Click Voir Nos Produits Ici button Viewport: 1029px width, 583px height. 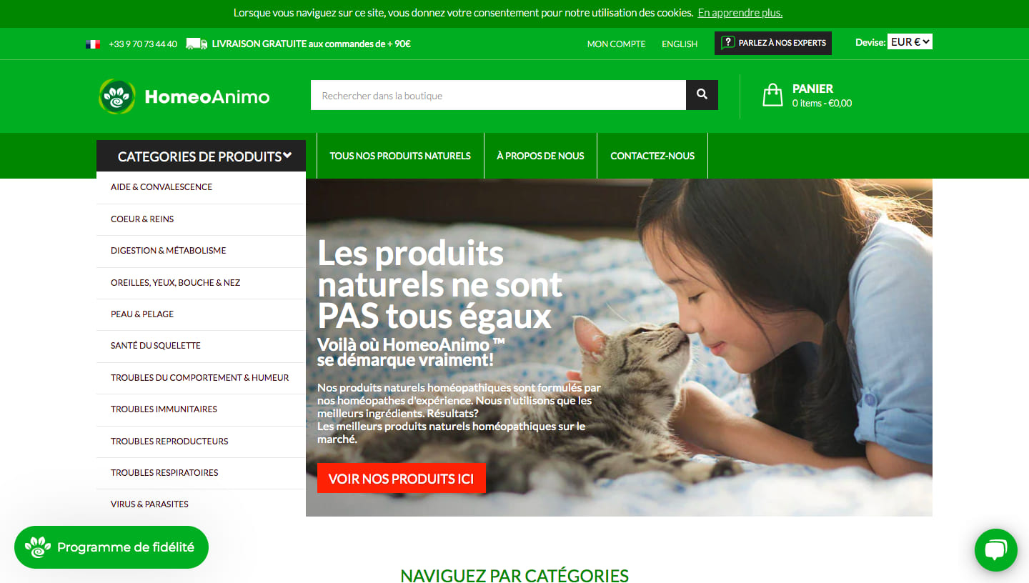402,478
